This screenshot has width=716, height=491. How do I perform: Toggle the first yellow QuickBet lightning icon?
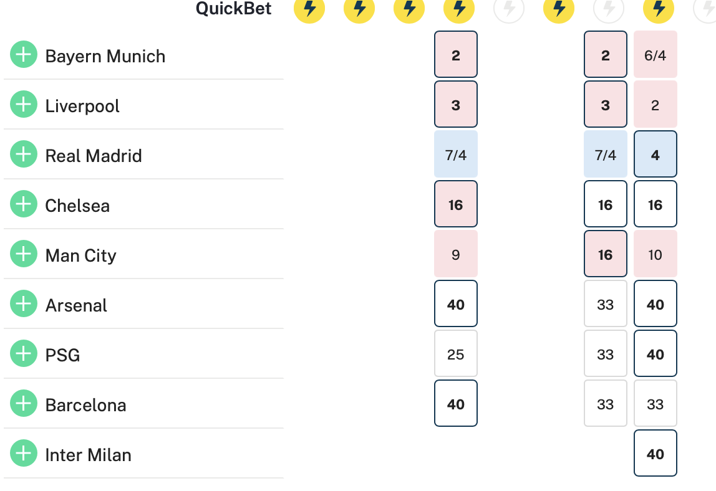(x=309, y=7)
